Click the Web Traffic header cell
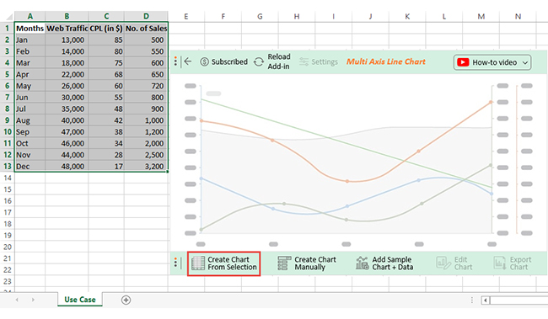The height and width of the screenshot is (319, 548). pyautogui.click(x=67, y=29)
